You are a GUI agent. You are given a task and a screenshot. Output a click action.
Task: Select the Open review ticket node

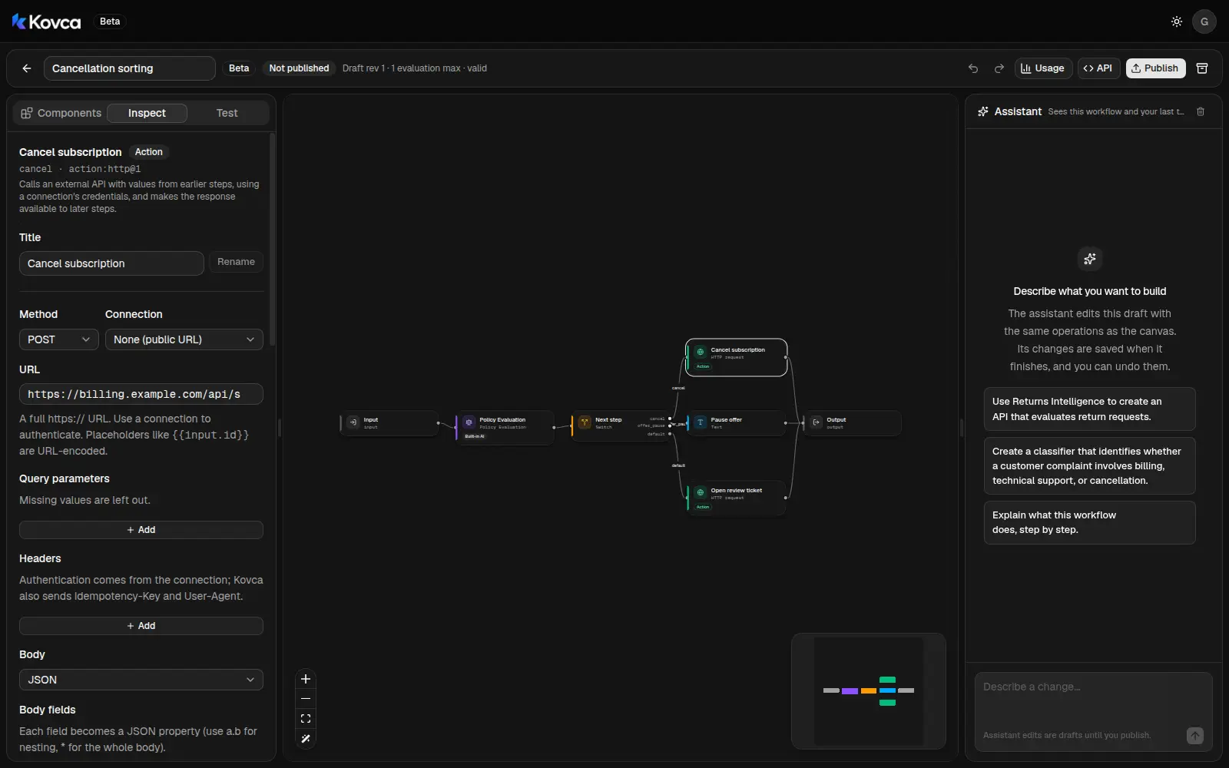point(736,498)
